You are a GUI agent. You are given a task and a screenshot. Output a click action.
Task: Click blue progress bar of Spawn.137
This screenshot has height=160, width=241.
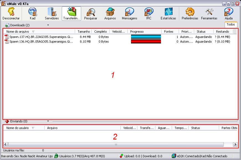coord(146,37)
